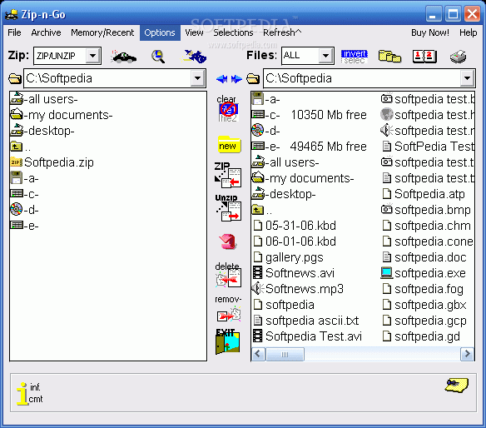Click the magnifying glass search icon
This screenshot has height=428, width=486.
pos(158,57)
